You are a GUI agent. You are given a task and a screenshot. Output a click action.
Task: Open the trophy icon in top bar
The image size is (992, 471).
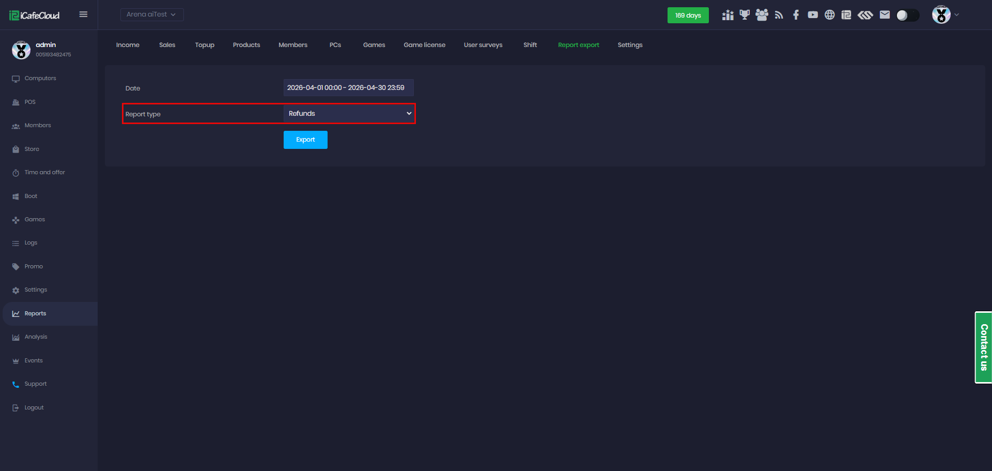[x=745, y=15]
